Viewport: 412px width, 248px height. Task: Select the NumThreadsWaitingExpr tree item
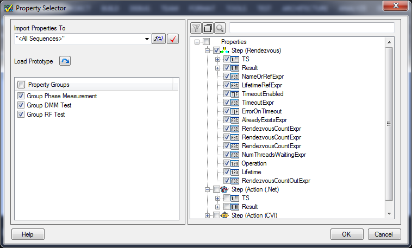pos(273,155)
